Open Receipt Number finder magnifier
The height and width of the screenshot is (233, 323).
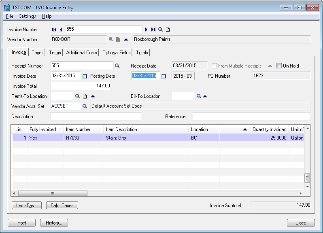117,66
